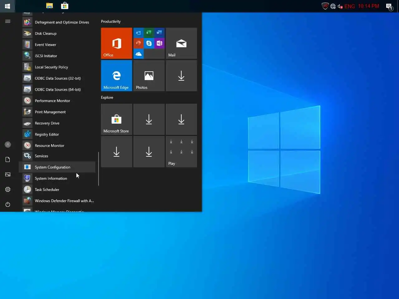This screenshot has height=299, width=399.
Task: Click the Power button in Start rail
Action: [x=8, y=204]
